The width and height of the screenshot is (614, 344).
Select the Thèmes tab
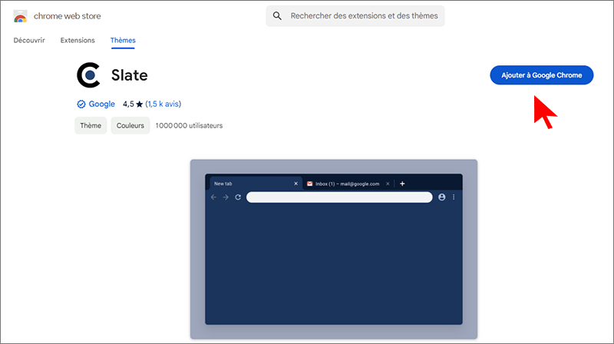[123, 41]
